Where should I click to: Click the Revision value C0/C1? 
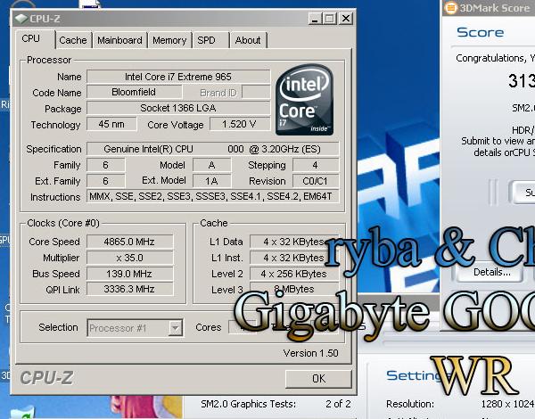click(x=316, y=181)
